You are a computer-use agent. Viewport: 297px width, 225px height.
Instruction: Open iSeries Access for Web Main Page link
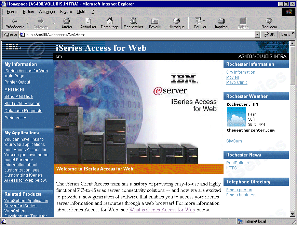pos(26,73)
